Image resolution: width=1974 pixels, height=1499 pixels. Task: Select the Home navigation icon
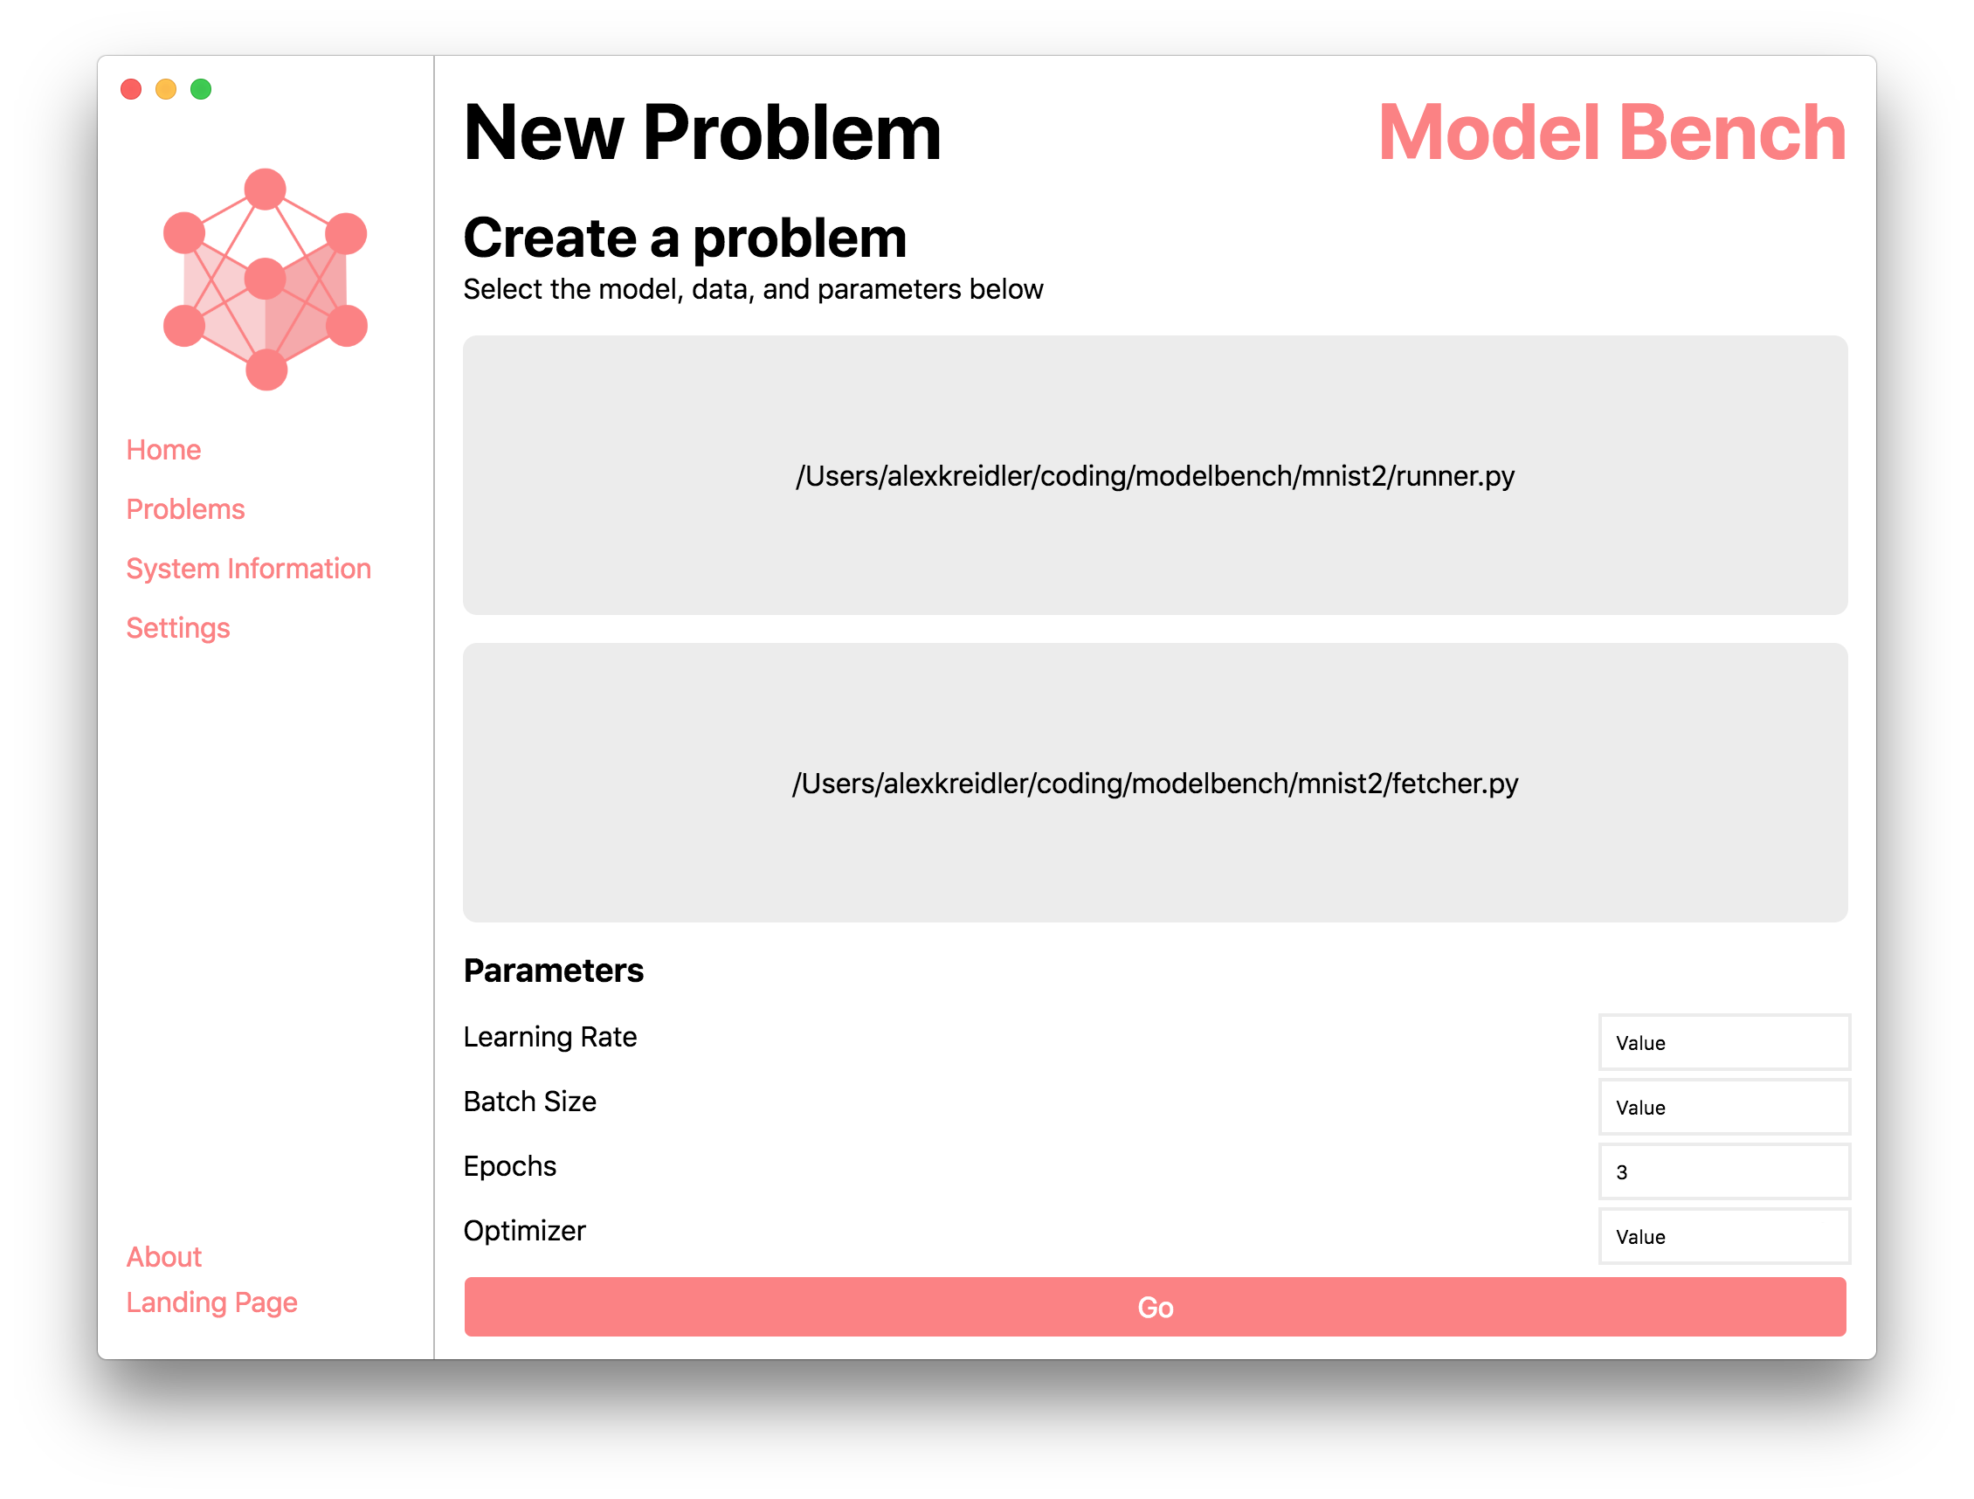163,447
